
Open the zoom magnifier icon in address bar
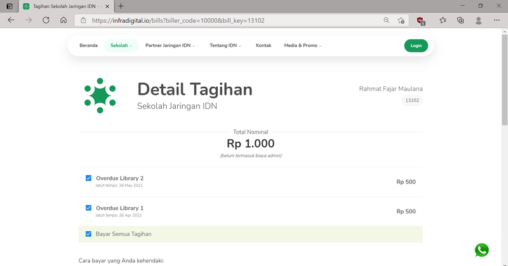click(x=386, y=20)
